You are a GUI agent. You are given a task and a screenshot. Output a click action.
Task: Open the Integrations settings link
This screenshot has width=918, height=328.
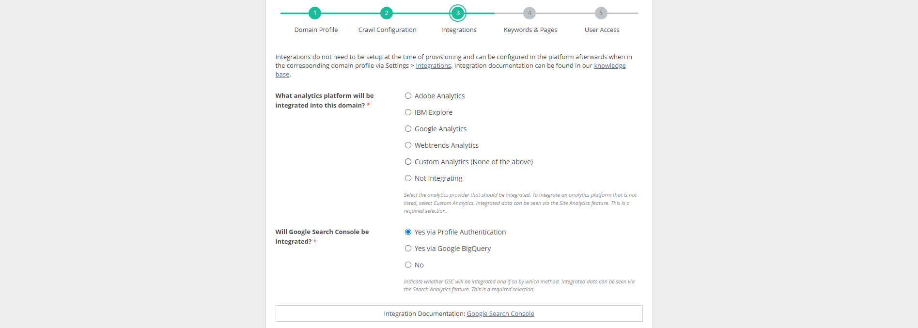pyautogui.click(x=433, y=66)
